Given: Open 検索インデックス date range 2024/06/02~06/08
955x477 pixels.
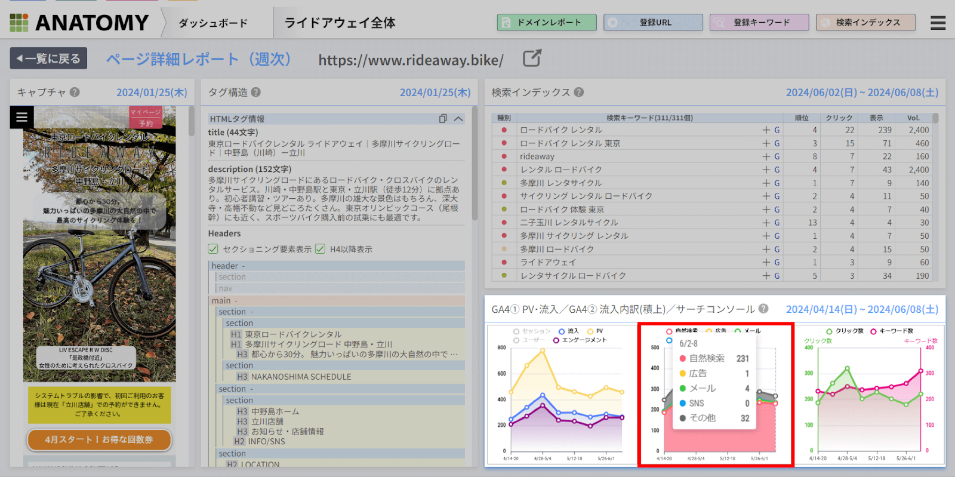Looking at the screenshot, I should point(862,92).
